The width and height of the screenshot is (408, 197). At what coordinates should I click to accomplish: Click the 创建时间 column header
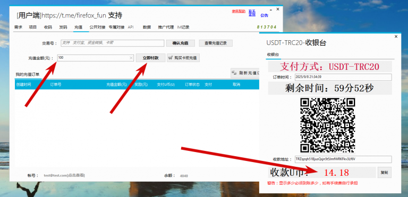[24, 85]
